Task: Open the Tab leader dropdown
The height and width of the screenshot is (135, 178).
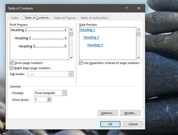Action: (x=71, y=74)
